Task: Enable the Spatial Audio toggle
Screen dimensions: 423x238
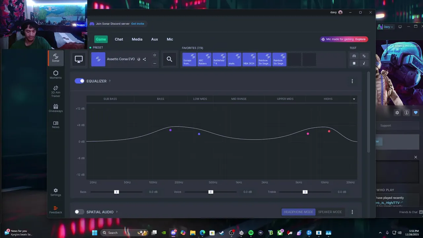Action: tap(79, 212)
